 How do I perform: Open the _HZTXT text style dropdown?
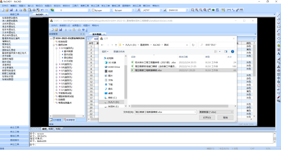click(161, 10)
